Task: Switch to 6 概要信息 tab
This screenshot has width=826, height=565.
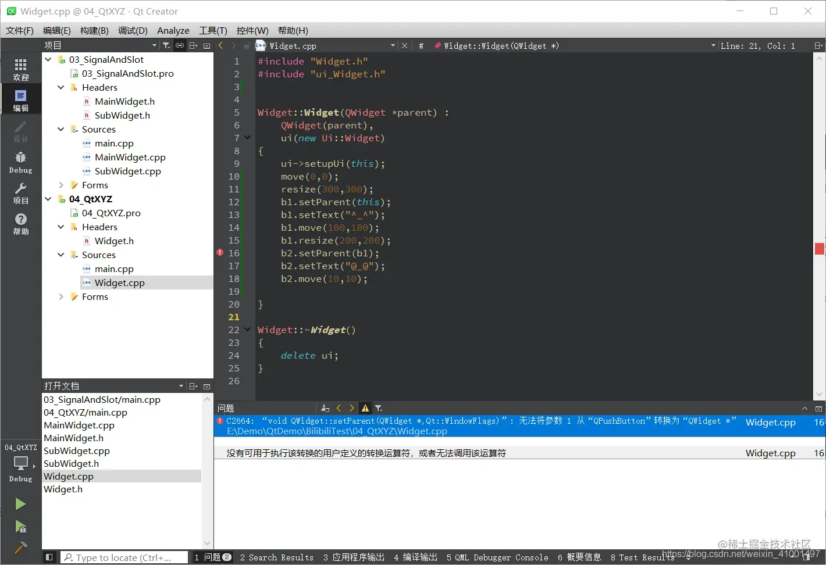Action: pyautogui.click(x=579, y=557)
